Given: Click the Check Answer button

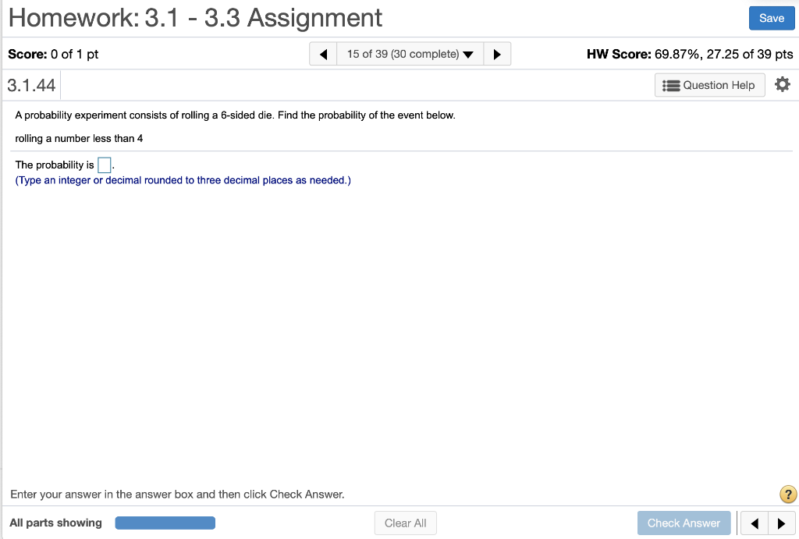Looking at the screenshot, I should click(684, 523).
